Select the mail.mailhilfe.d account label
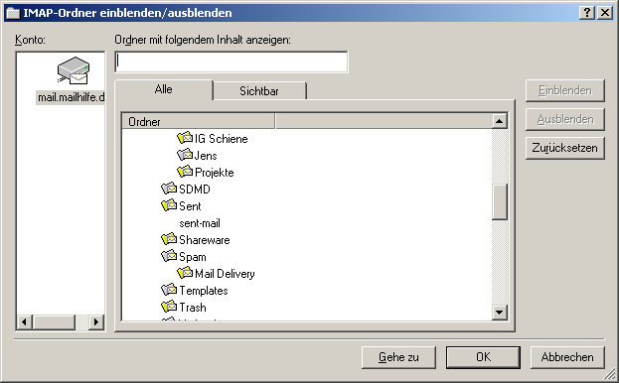The height and width of the screenshot is (383, 619). [71, 97]
